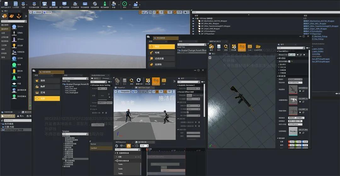Select Test_Grenade in the Asset Tree
340x176 pixels.
[71, 91]
